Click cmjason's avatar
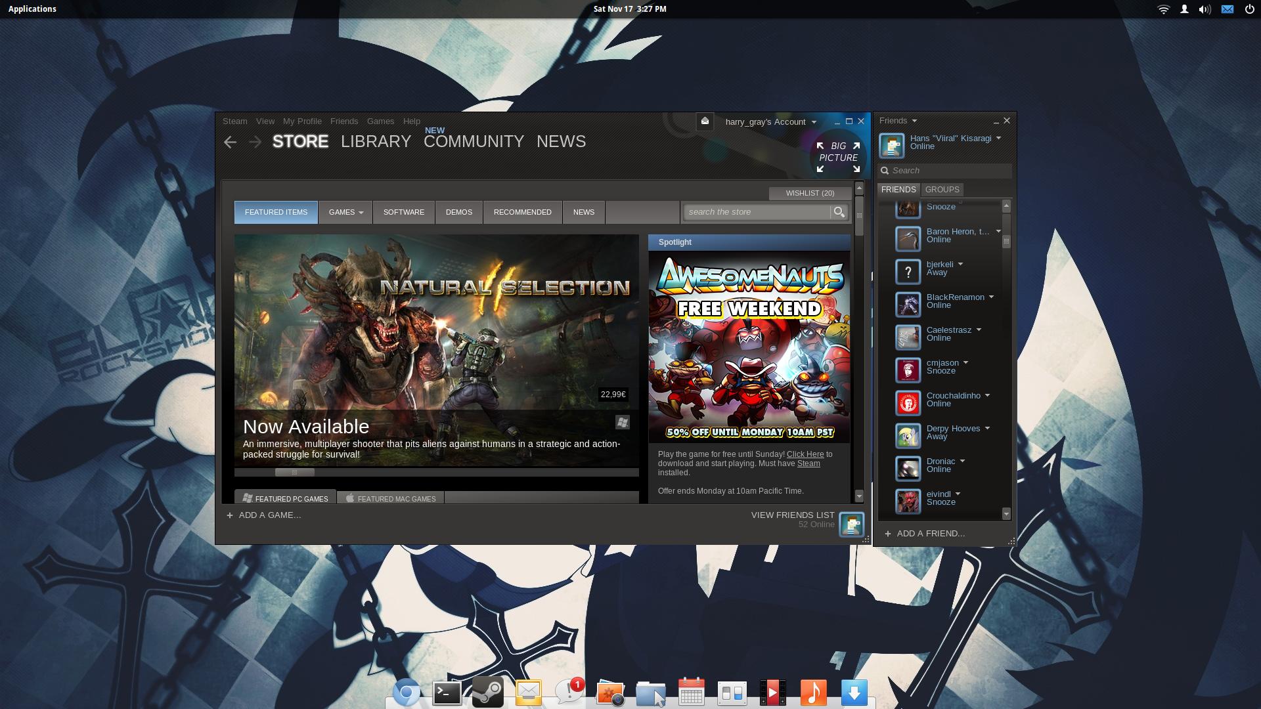 [908, 370]
